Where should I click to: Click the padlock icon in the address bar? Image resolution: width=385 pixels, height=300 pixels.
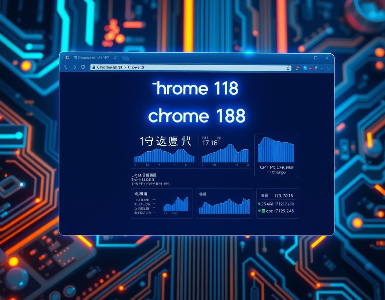(94, 67)
